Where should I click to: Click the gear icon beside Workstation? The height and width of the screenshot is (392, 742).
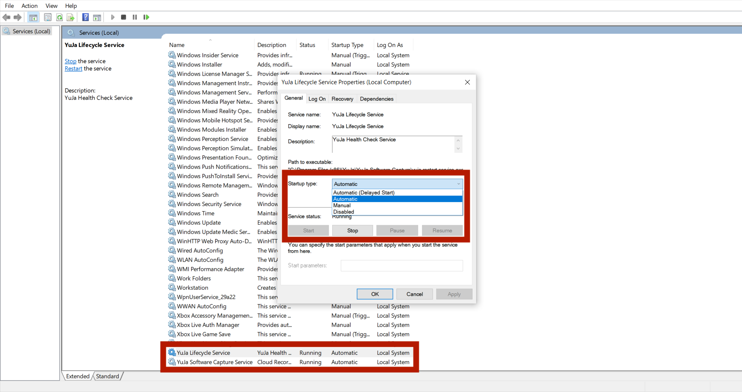pyautogui.click(x=172, y=287)
